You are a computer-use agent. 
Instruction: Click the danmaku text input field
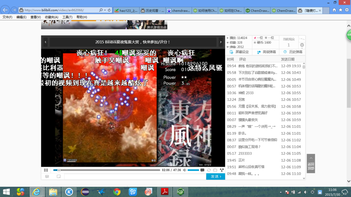pyautogui.click(x=135, y=176)
